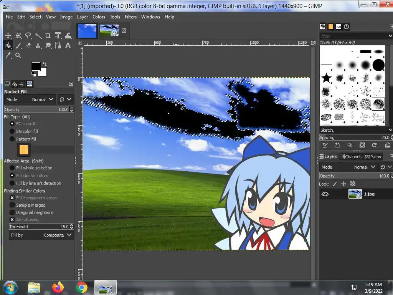Switch to the Channels tab

(351, 157)
